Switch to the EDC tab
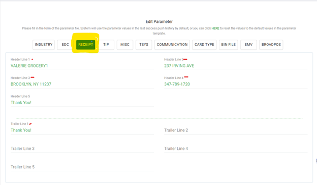The height and width of the screenshot is (185, 317). [66, 45]
